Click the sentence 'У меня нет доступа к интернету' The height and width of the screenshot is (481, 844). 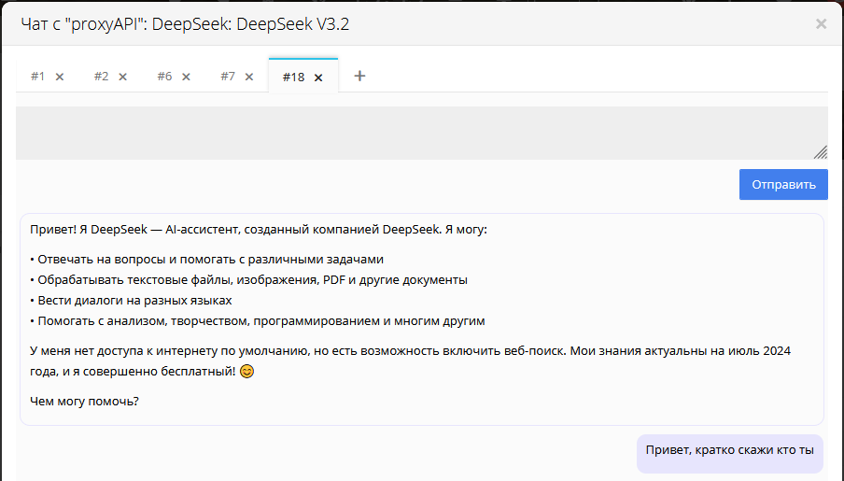point(298,351)
